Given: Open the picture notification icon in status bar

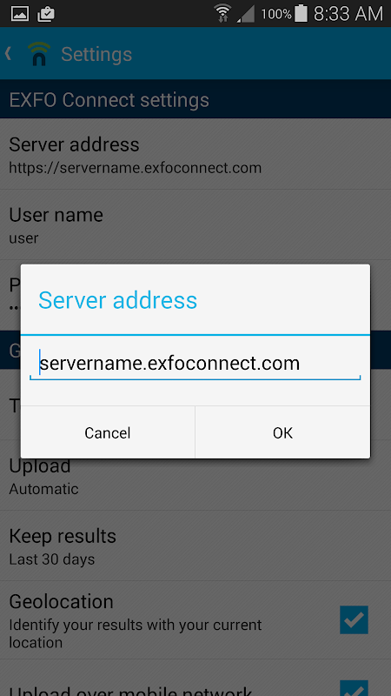Looking at the screenshot, I should coord(20,14).
